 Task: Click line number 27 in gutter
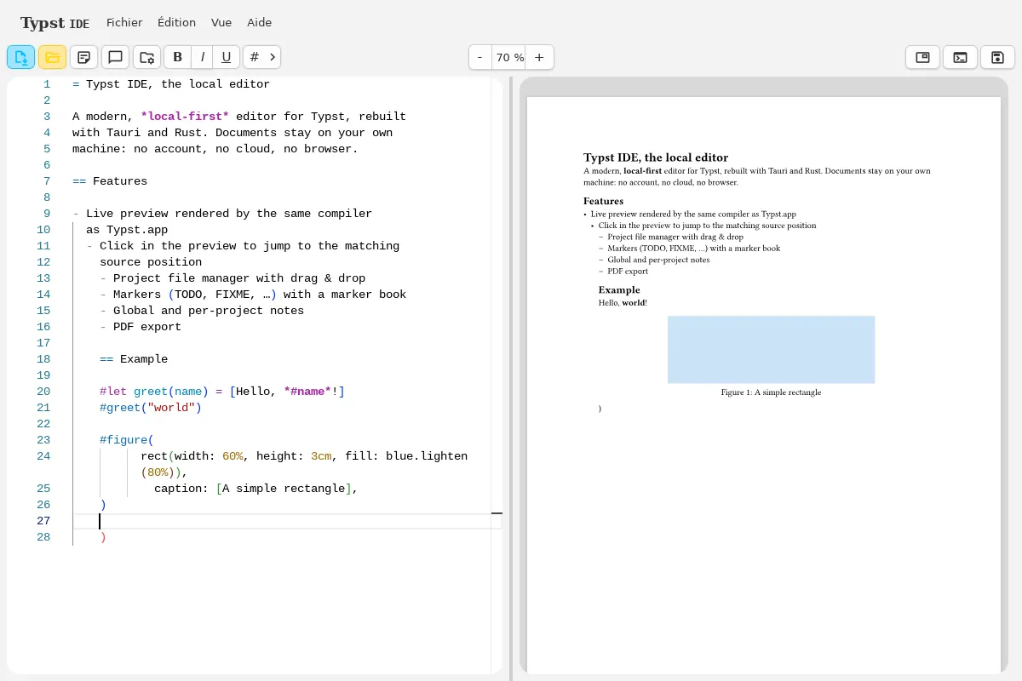click(43, 521)
